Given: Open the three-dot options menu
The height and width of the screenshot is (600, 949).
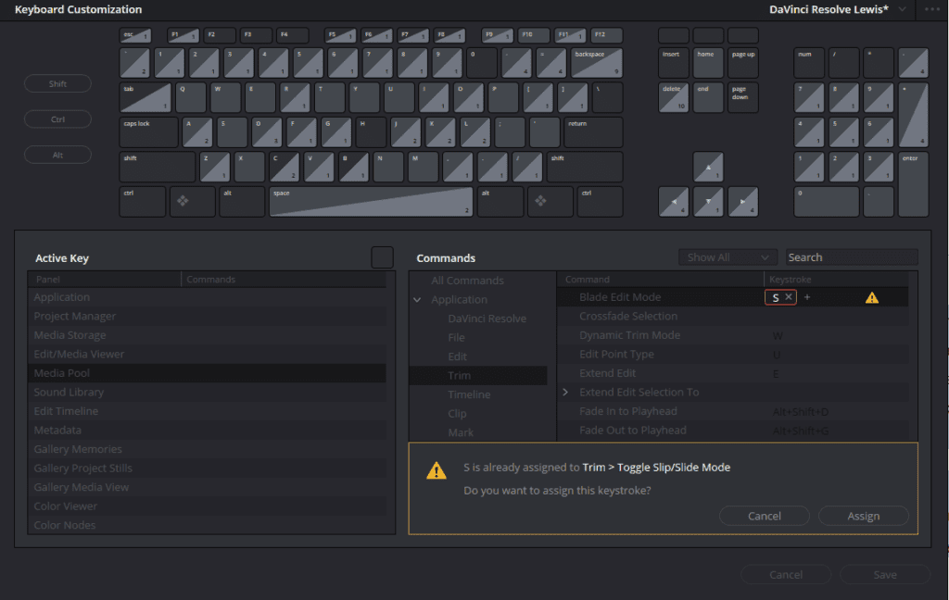Looking at the screenshot, I should coord(932,9).
